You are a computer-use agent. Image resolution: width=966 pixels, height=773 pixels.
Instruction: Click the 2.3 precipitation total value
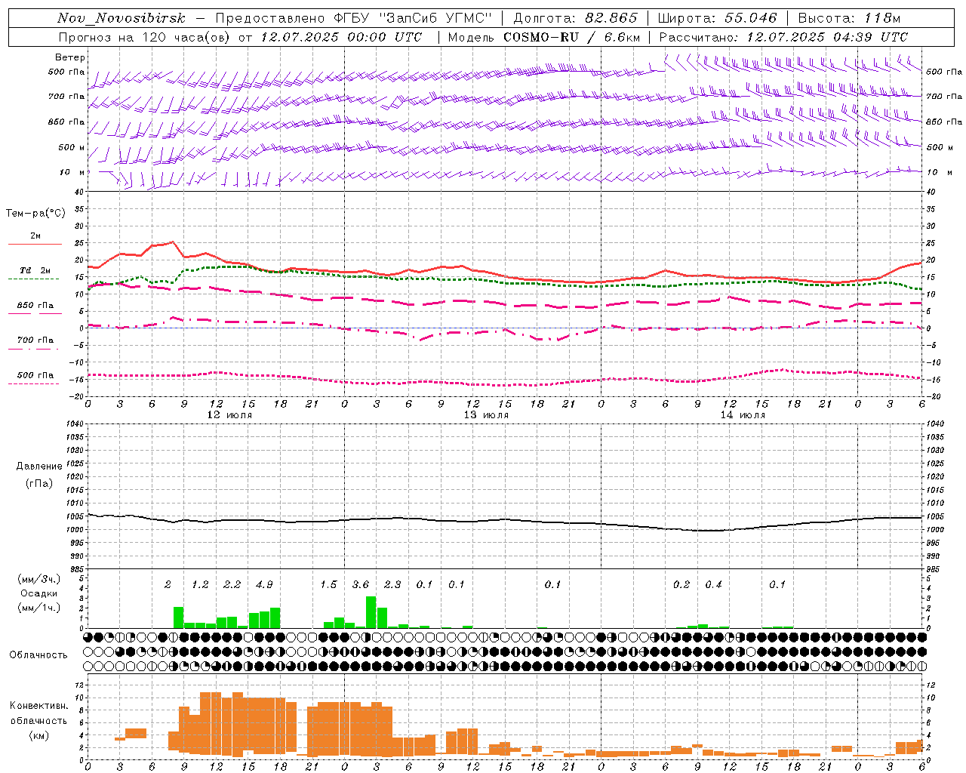pyautogui.click(x=392, y=584)
